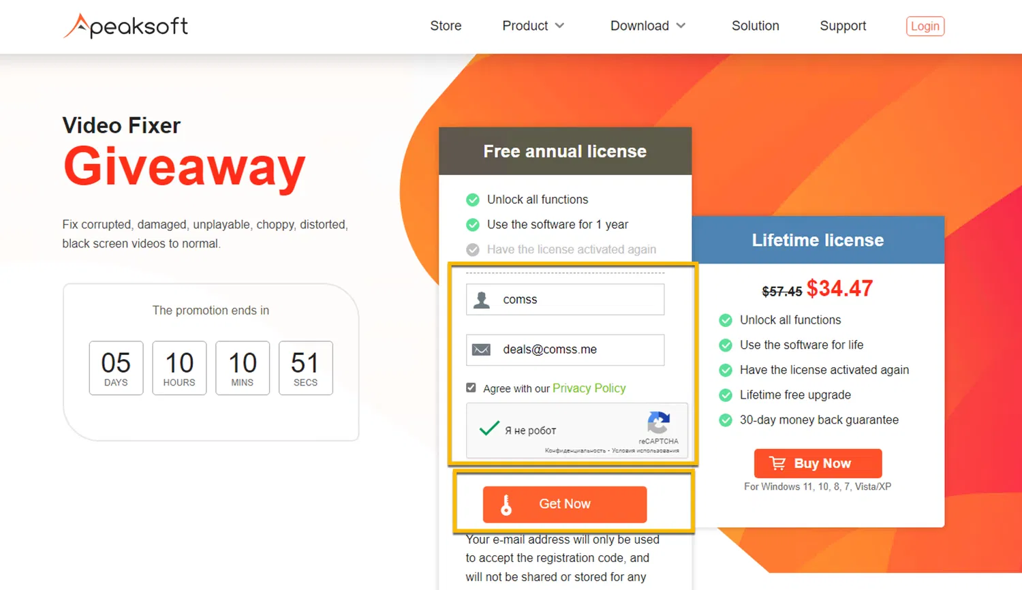Image resolution: width=1022 pixels, height=590 pixels.
Task: Toggle the Agree with Privacy Policy checkbox
Action: (471, 388)
